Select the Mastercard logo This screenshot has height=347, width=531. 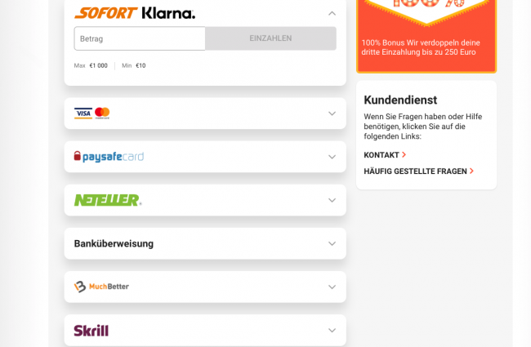pyautogui.click(x=102, y=113)
